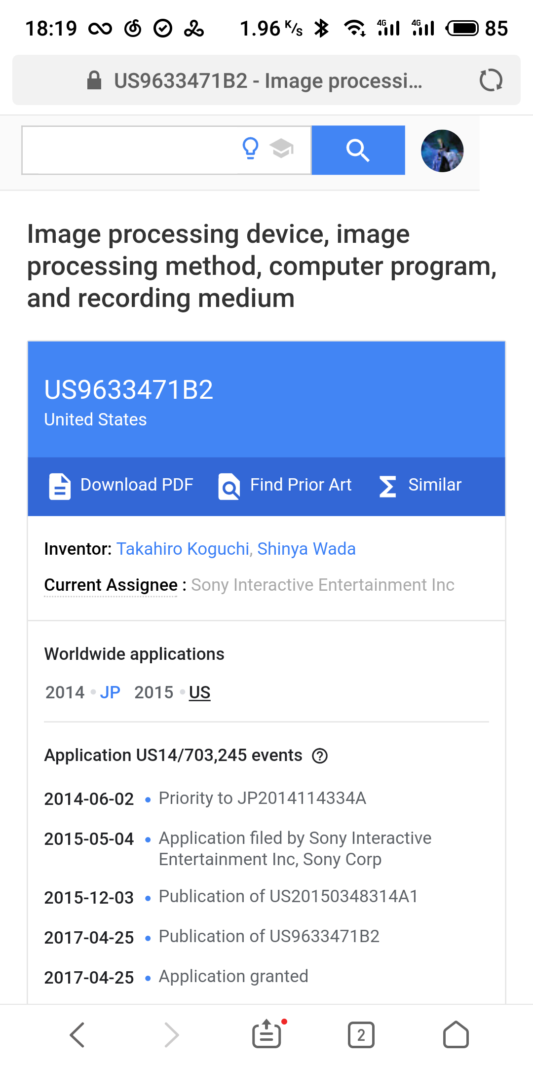Click 'Application granted' event text
Image resolution: width=533 pixels, height=1066 pixels.
click(233, 976)
